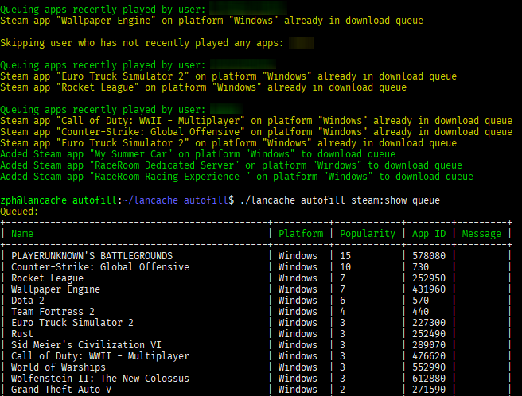
Task: Click App ID 476620
Action: tap(429, 356)
